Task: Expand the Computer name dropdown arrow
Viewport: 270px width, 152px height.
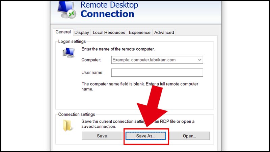Action: 199,60
